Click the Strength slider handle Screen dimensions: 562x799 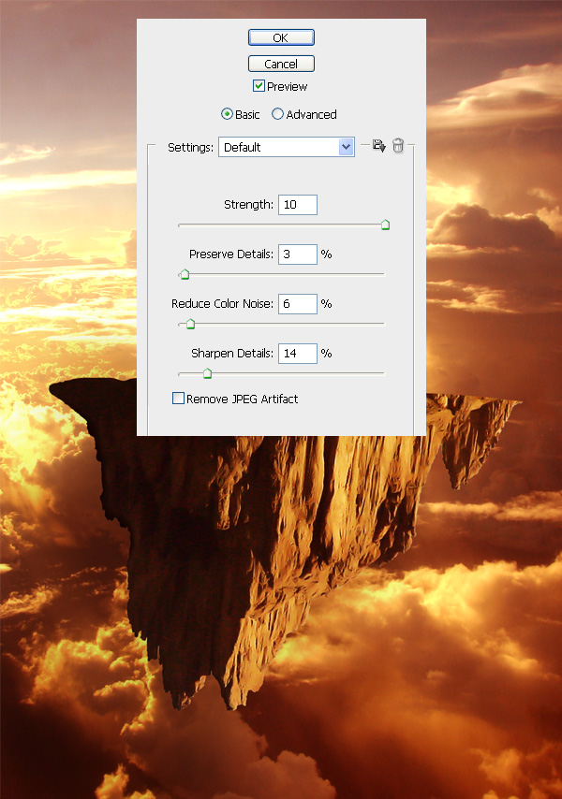(x=386, y=225)
